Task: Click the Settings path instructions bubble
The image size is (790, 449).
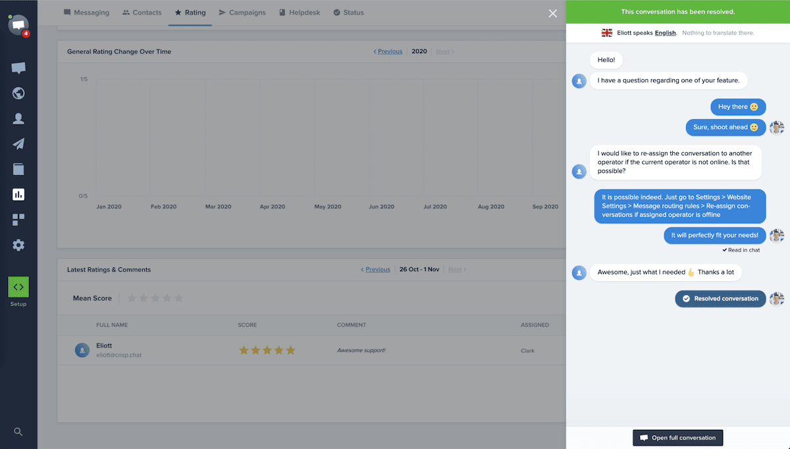Action: pos(680,206)
